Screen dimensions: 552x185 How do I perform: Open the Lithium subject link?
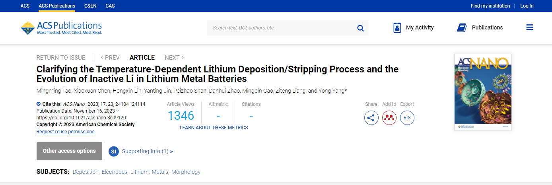coord(139,172)
